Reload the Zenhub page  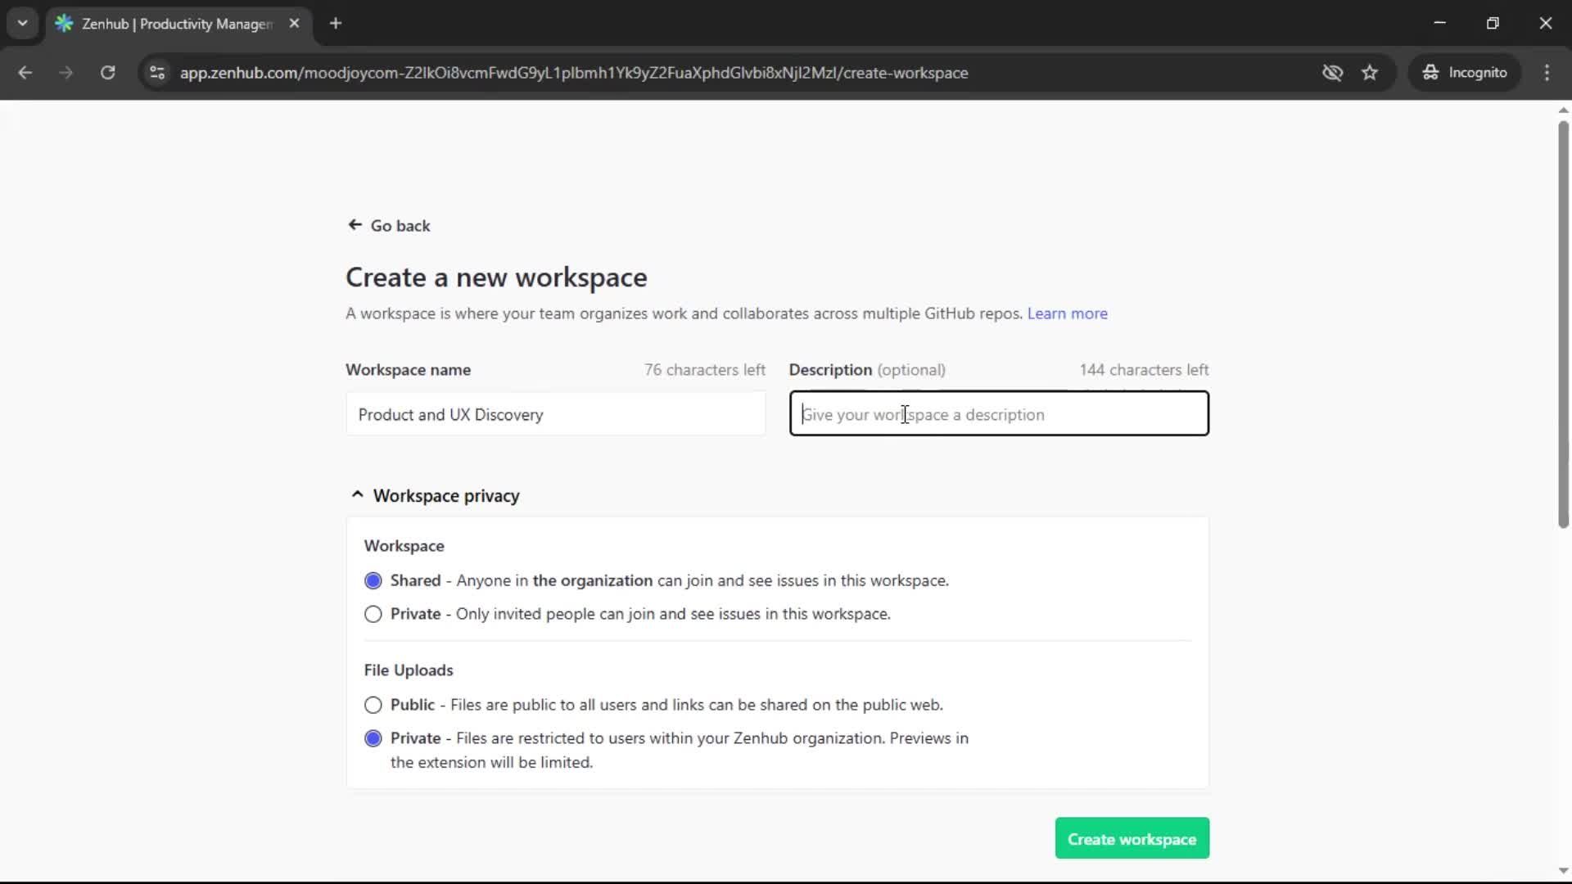coord(107,72)
